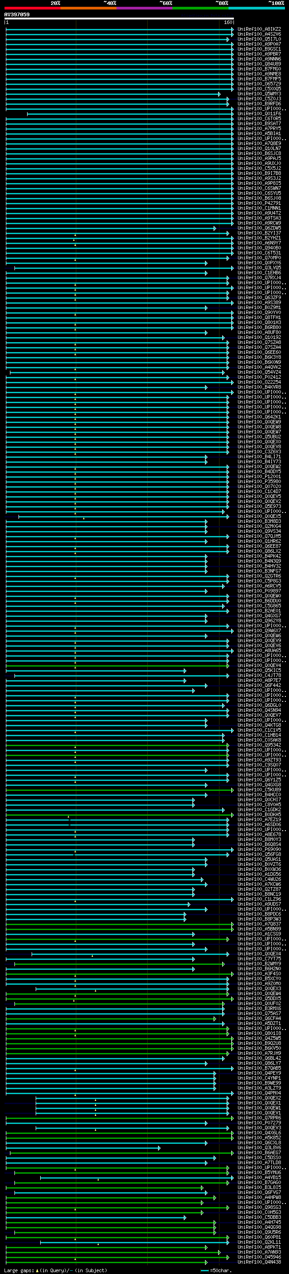Select label UniRef100_C6T531
Image resolution: width=289 pixels, height=1274 pixels.
coord(259,253)
